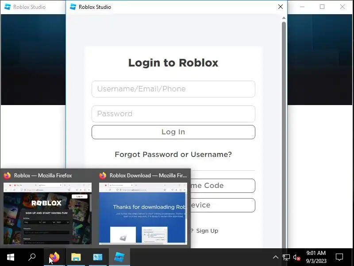Close the background Roblox Studio window
This screenshot has height=266, width=354.
point(342,7)
